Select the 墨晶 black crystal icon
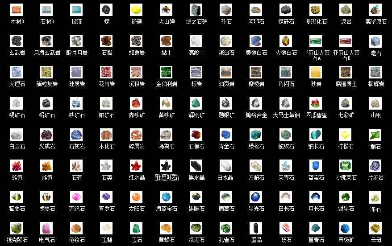Viewport: 392px width, 246px height. click(256, 228)
